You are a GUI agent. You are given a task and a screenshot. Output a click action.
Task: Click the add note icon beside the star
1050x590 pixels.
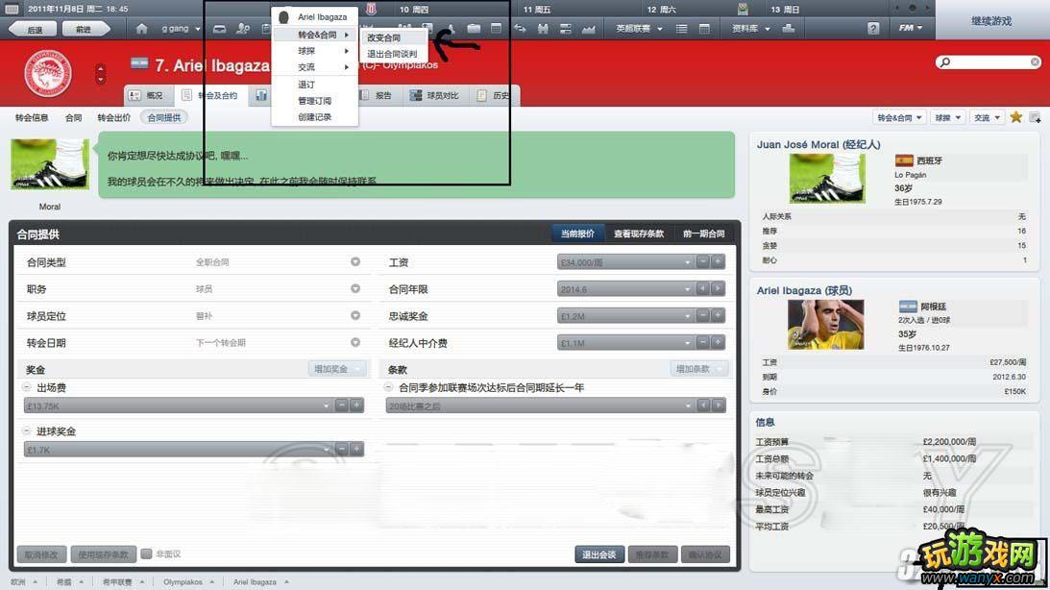click(x=1035, y=117)
